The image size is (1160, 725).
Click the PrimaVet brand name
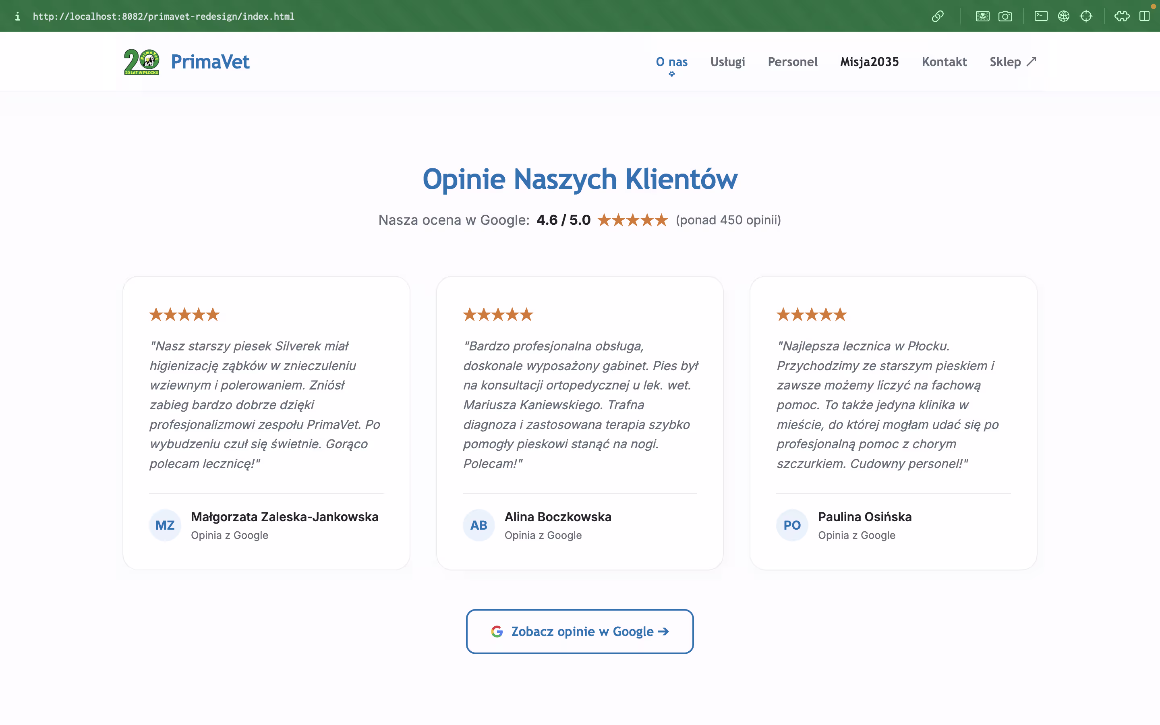210,62
